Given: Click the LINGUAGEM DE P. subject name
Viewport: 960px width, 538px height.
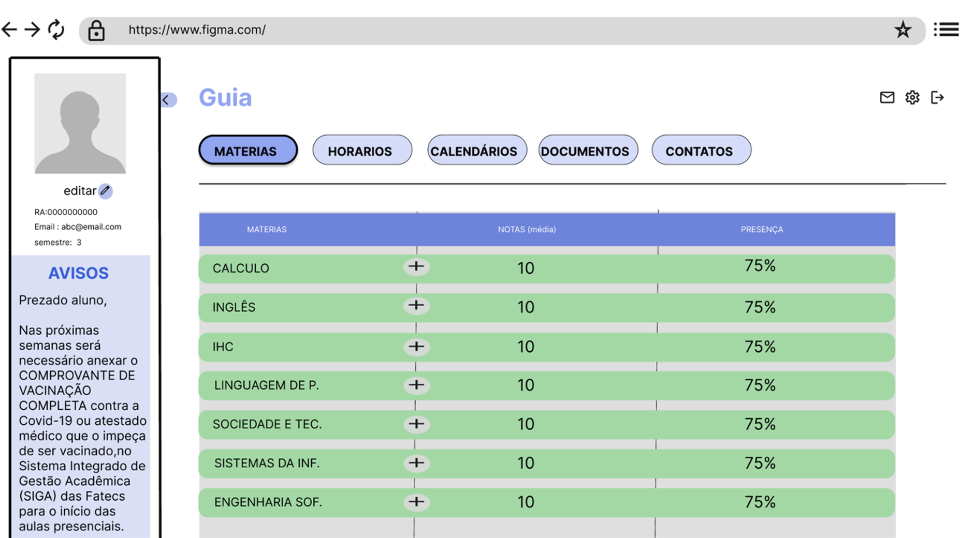Looking at the screenshot, I should pos(267,385).
